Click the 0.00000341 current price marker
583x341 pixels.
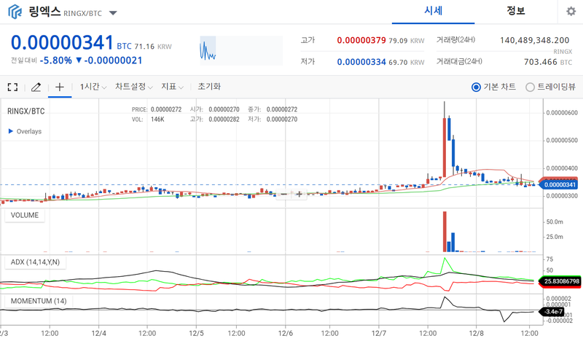560,185
